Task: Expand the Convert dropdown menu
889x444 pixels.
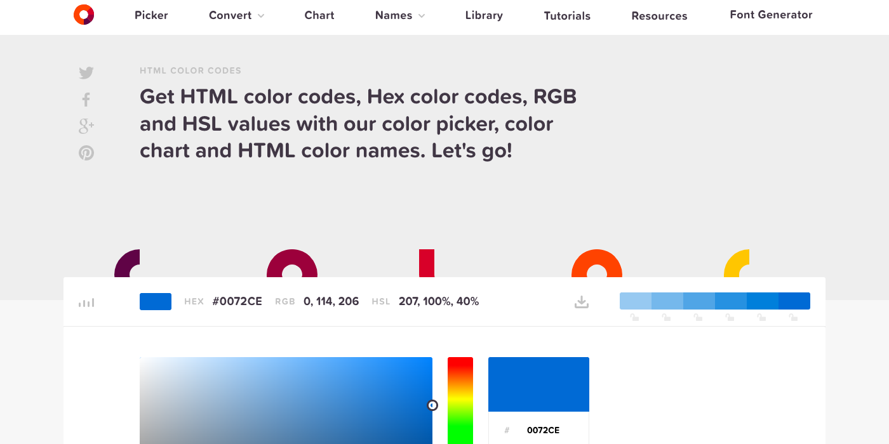Action: tap(236, 15)
